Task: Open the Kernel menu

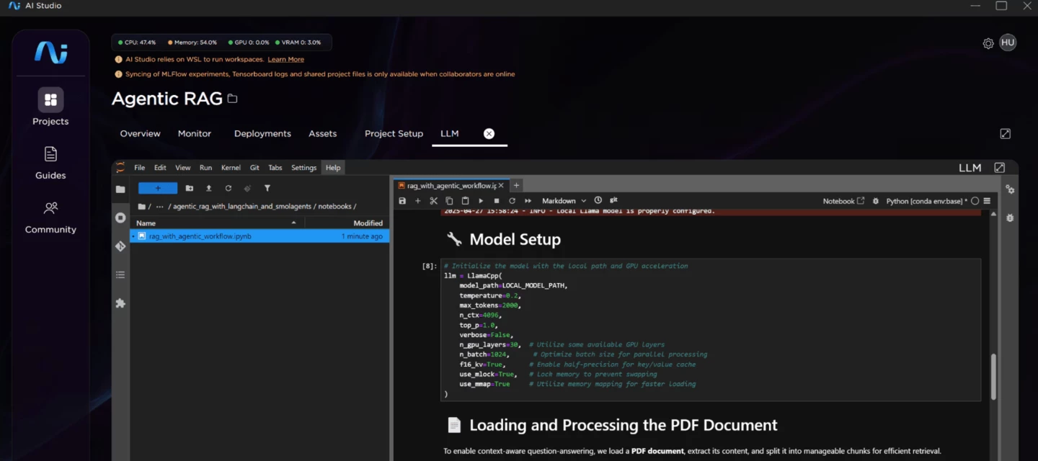Action: 231,168
